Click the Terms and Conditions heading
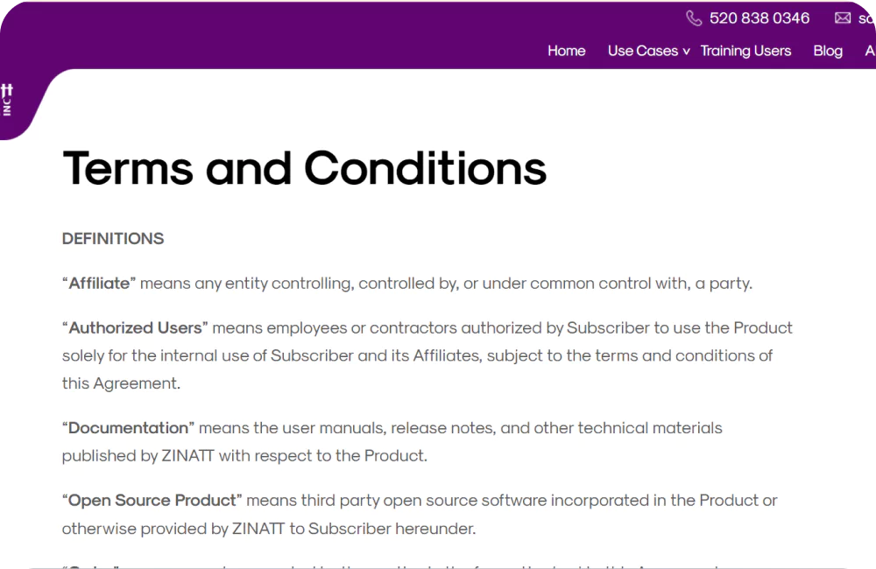 (x=305, y=168)
